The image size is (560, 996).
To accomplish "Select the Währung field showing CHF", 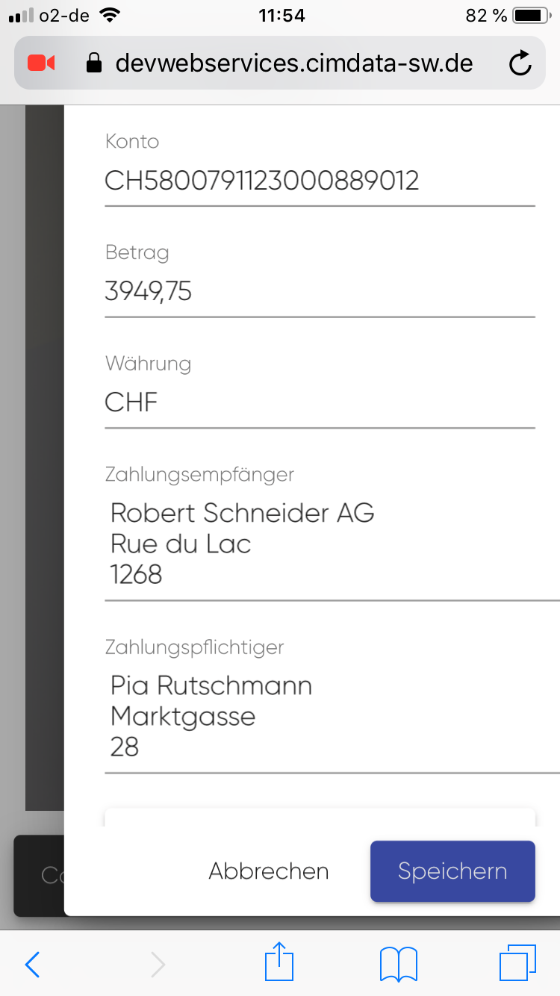I will tap(320, 403).
